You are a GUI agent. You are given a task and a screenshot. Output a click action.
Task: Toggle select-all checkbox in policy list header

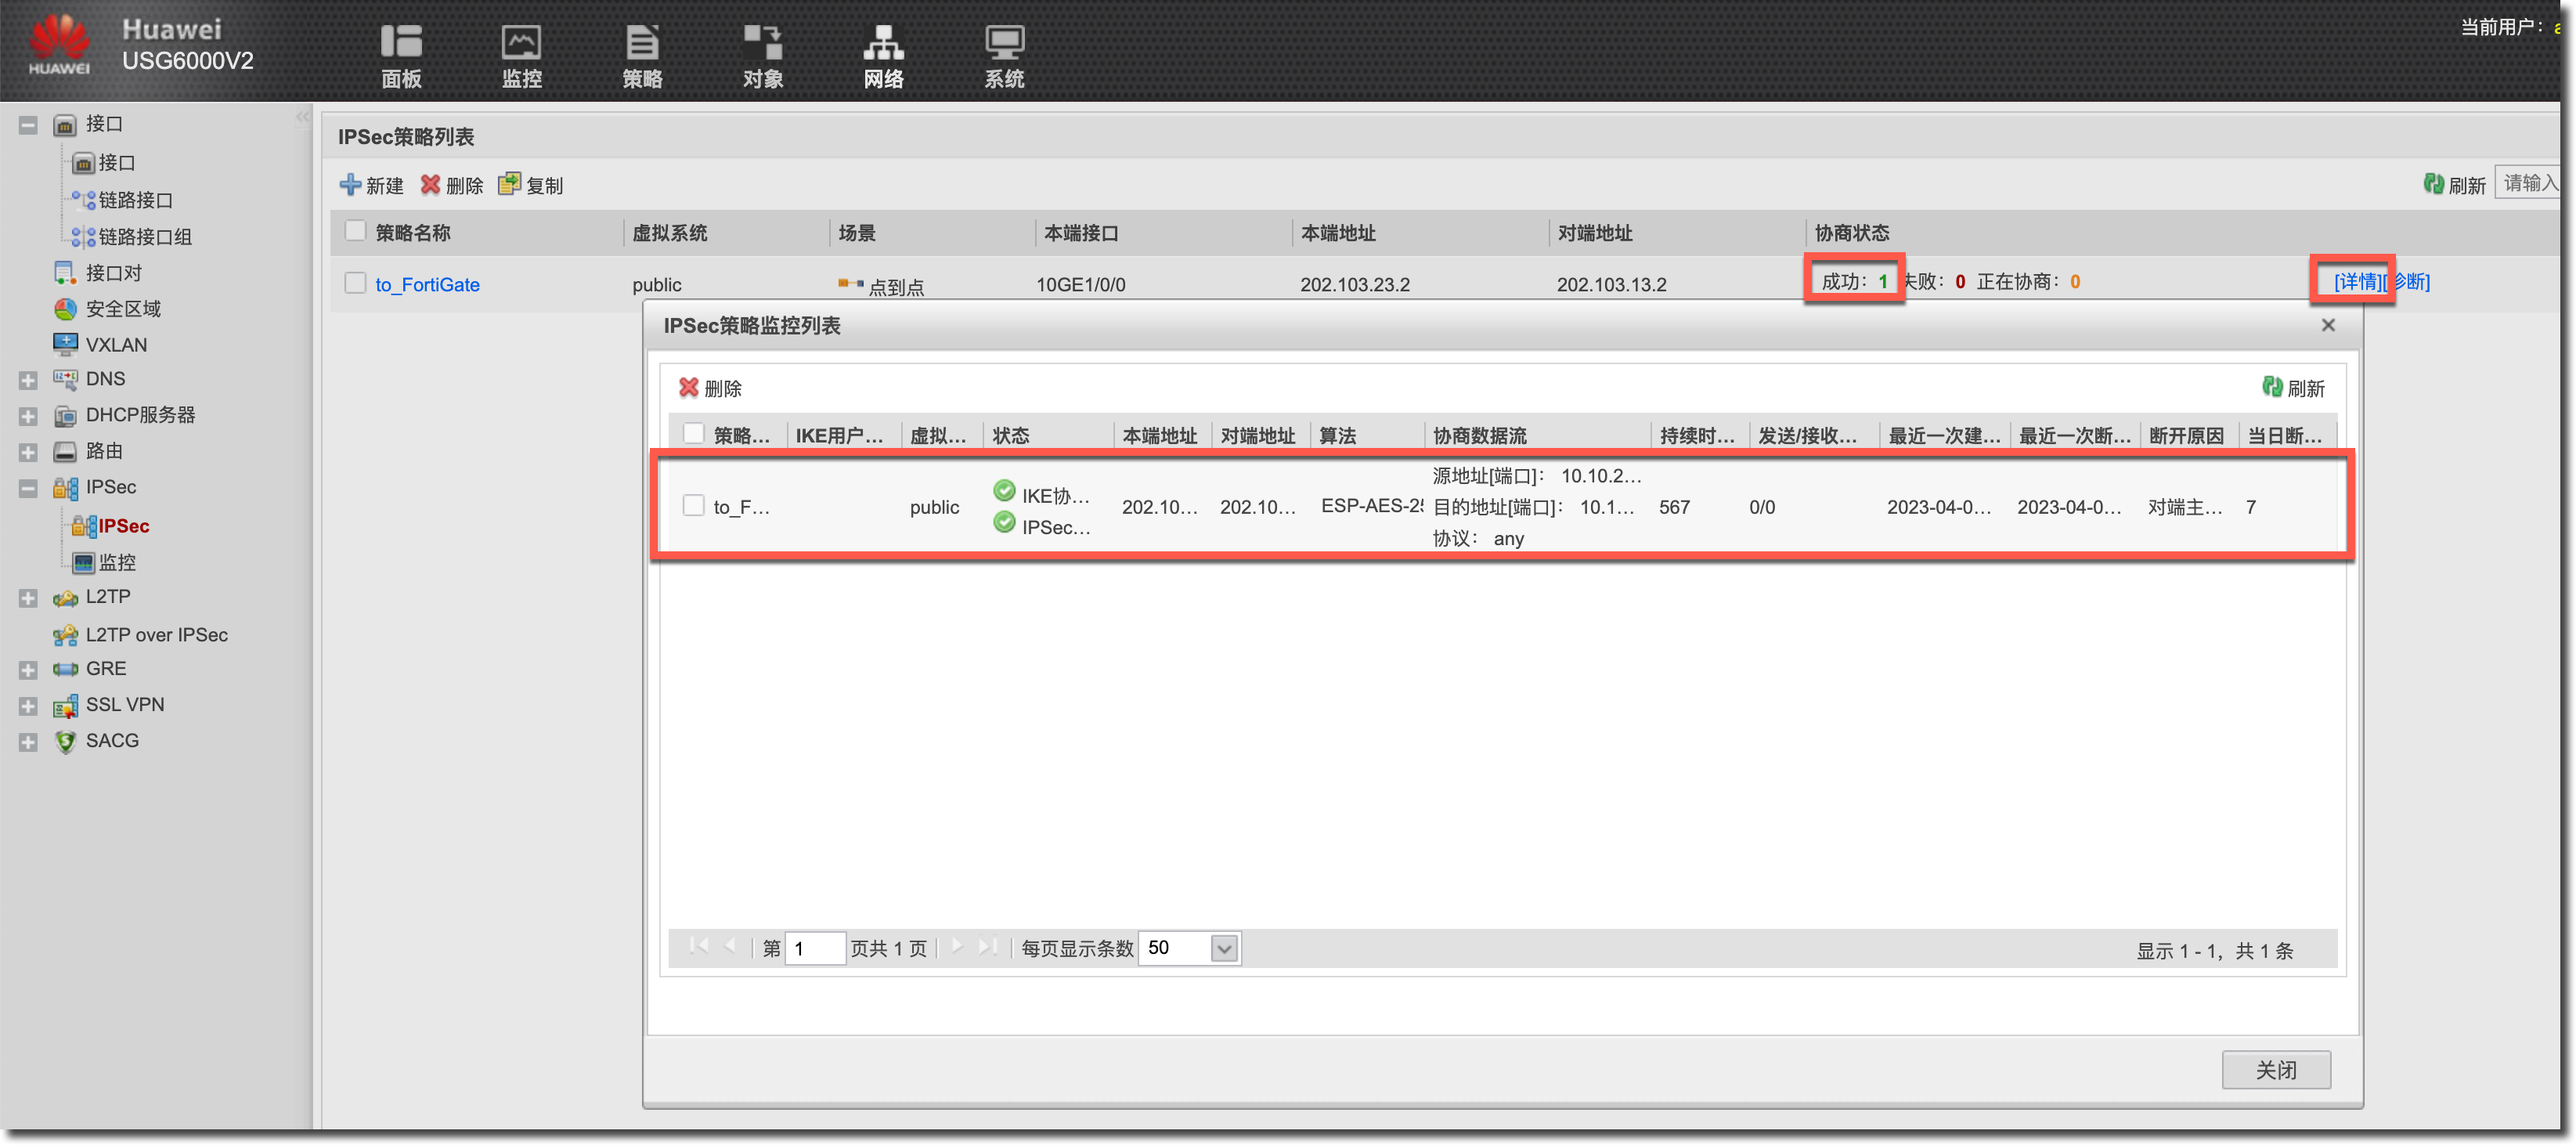(355, 231)
